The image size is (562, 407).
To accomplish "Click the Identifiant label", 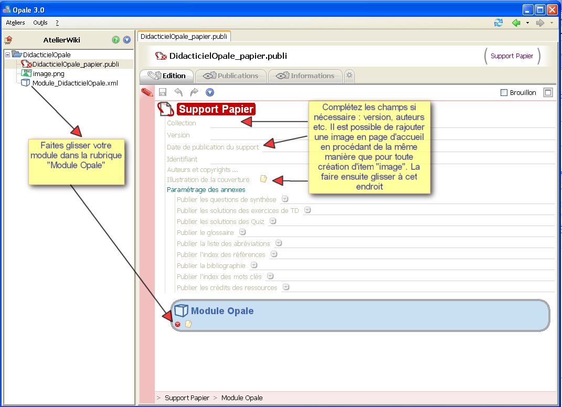I will coord(182,159).
